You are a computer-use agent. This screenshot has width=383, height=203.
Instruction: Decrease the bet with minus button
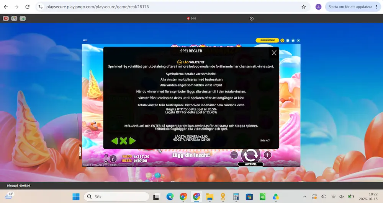click(234, 155)
